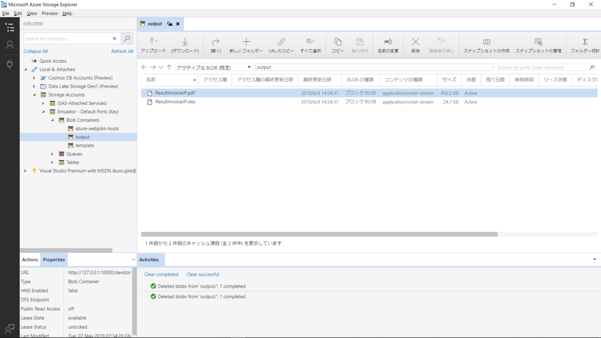Click the up one level arrow
The width and height of the screenshot is (601, 338).
(169, 67)
